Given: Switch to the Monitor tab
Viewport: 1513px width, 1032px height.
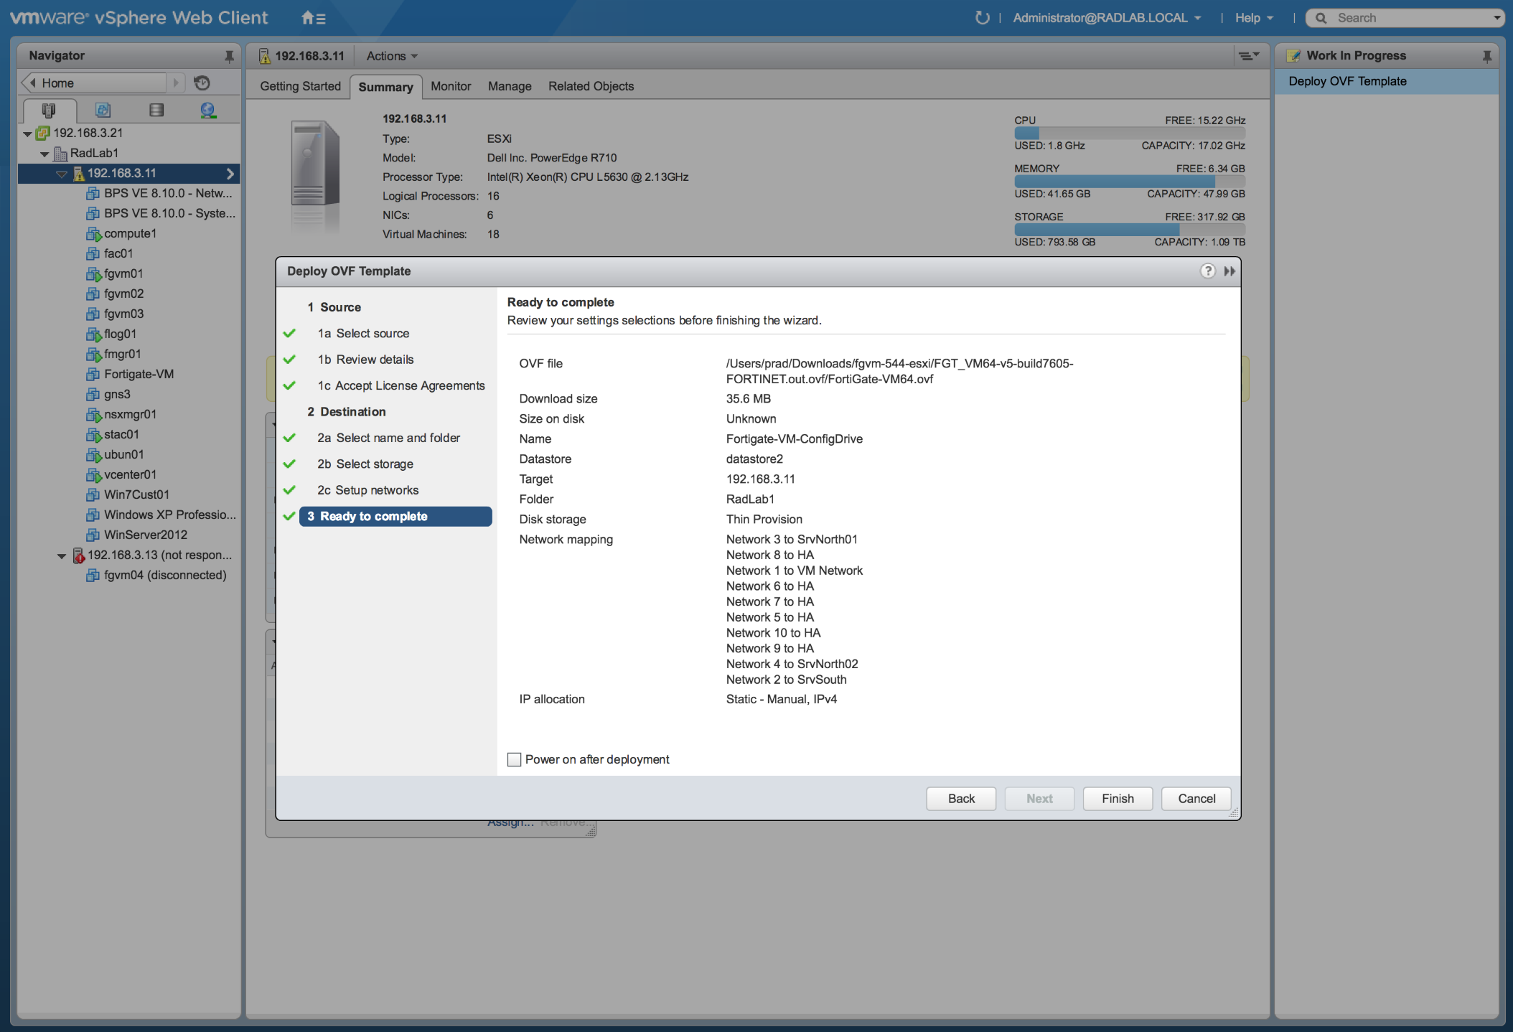Looking at the screenshot, I should (x=451, y=86).
